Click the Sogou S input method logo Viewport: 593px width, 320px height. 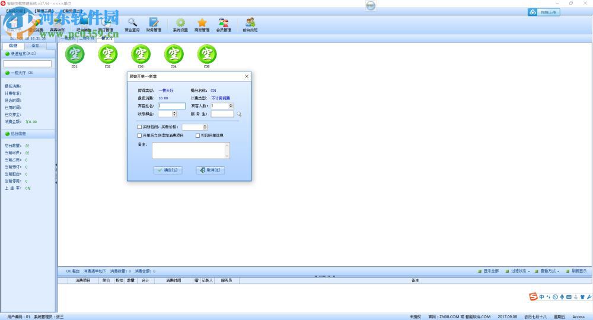(533, 296)
